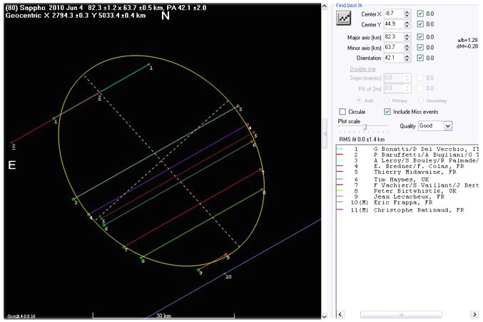The width and height of the screenshot is (483, 322).
Task: Toggle the Orientation fit checkbox
Action: [420, 58]
